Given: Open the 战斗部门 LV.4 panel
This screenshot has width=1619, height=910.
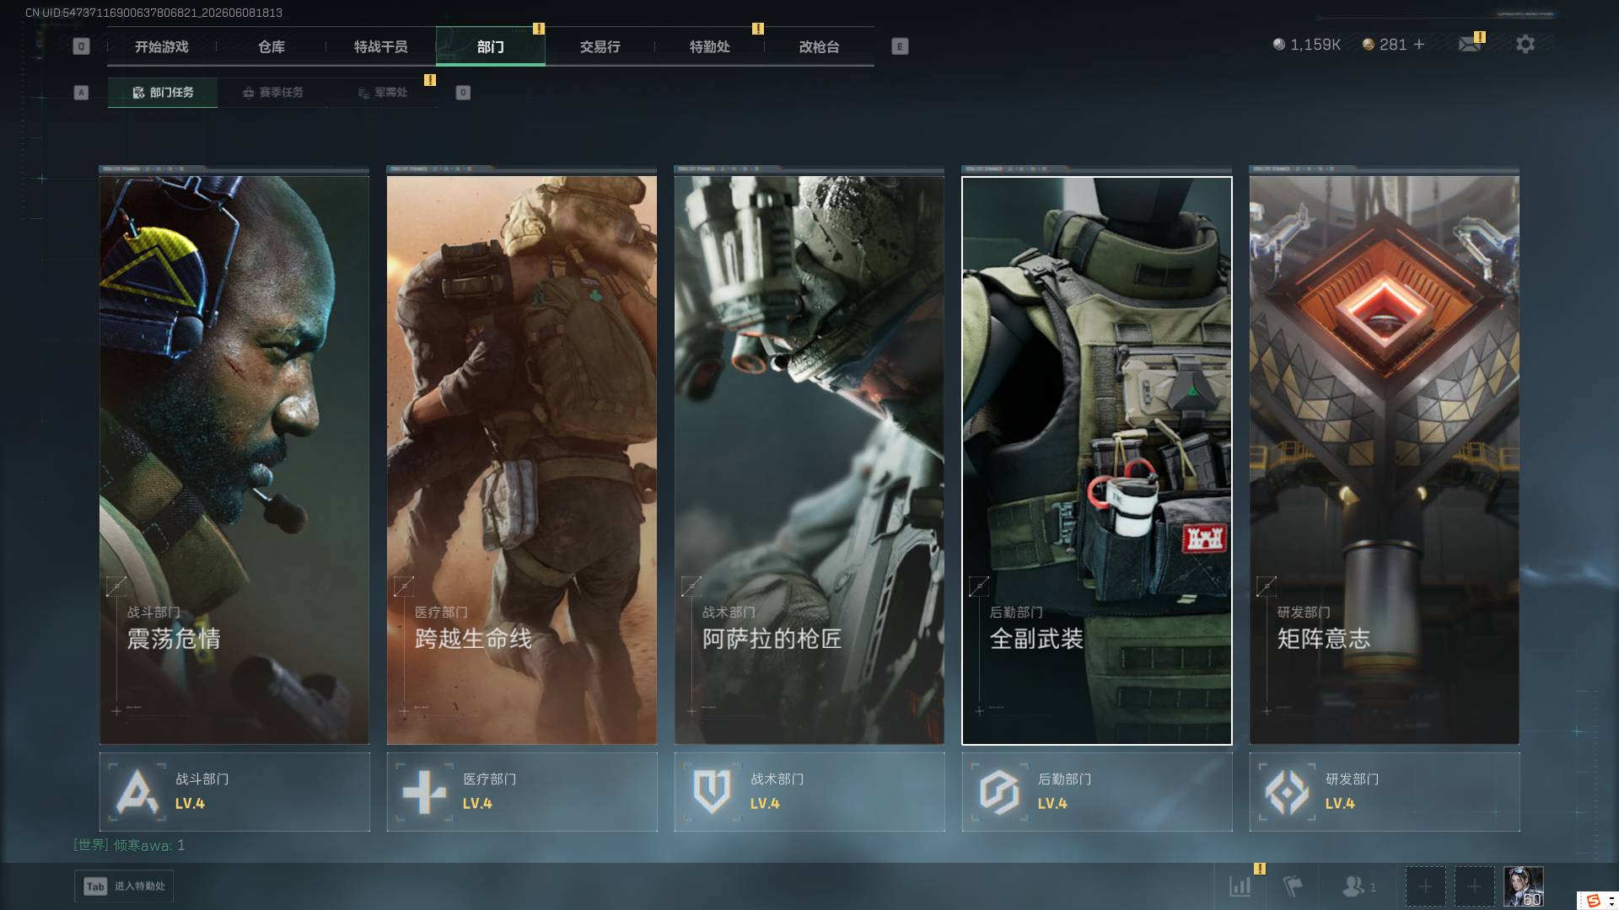Looking at the screenshot, I should click(234, 792).
